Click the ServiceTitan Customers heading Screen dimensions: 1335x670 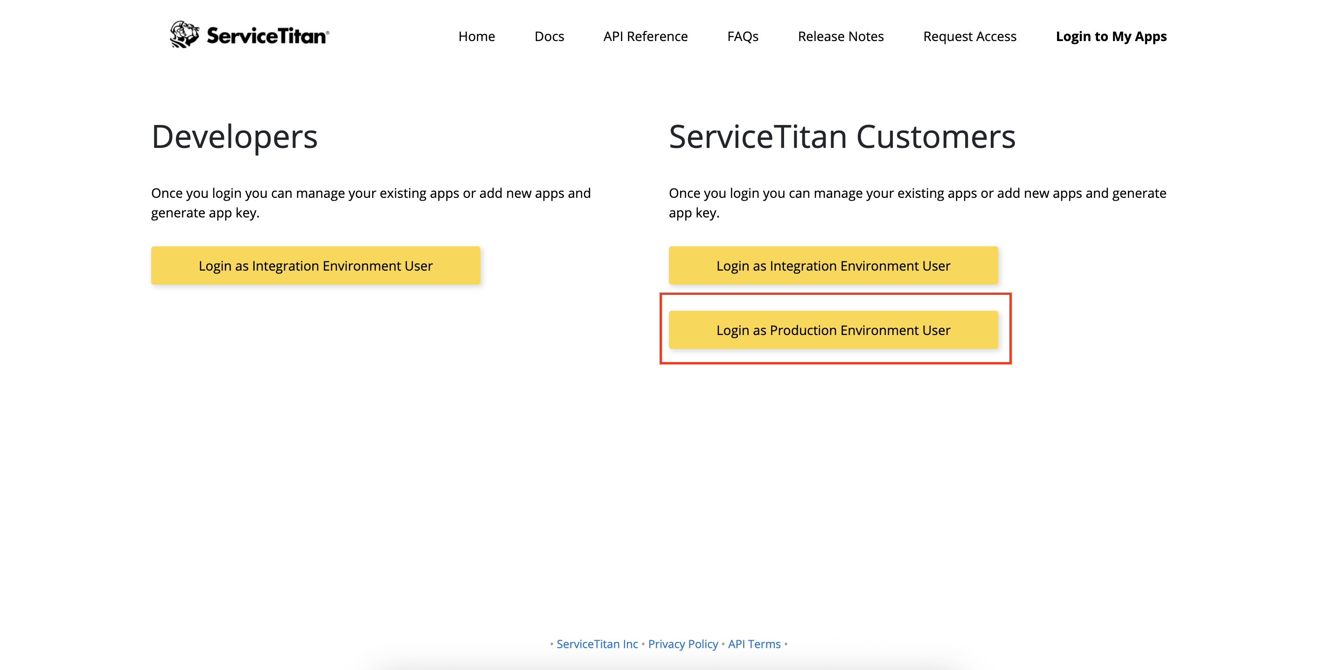pyautogui.click(x=842, y=137)
